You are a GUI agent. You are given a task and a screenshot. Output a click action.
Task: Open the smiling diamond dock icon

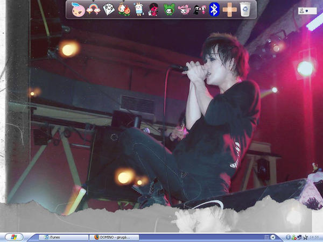109,10
